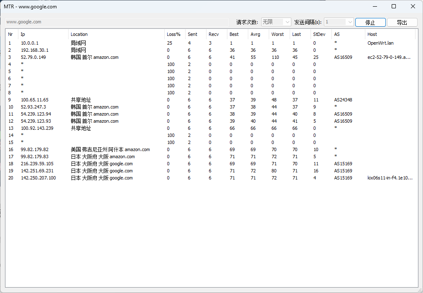
Task: Minimize the MTR window
Action: click(x=375, y=6)
